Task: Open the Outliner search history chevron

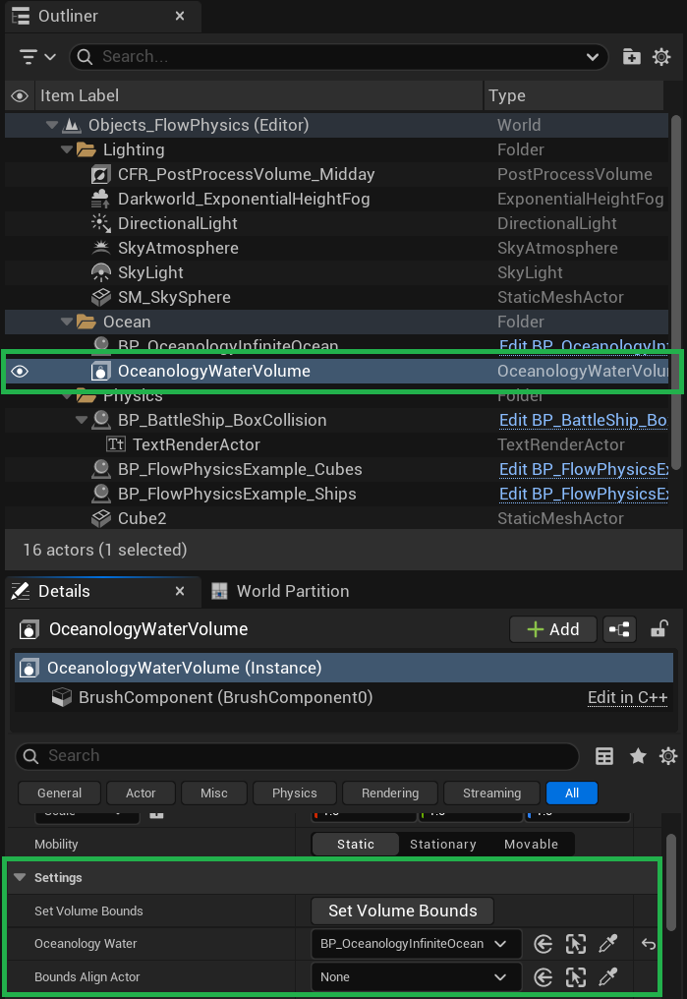Action: point(592,57)
